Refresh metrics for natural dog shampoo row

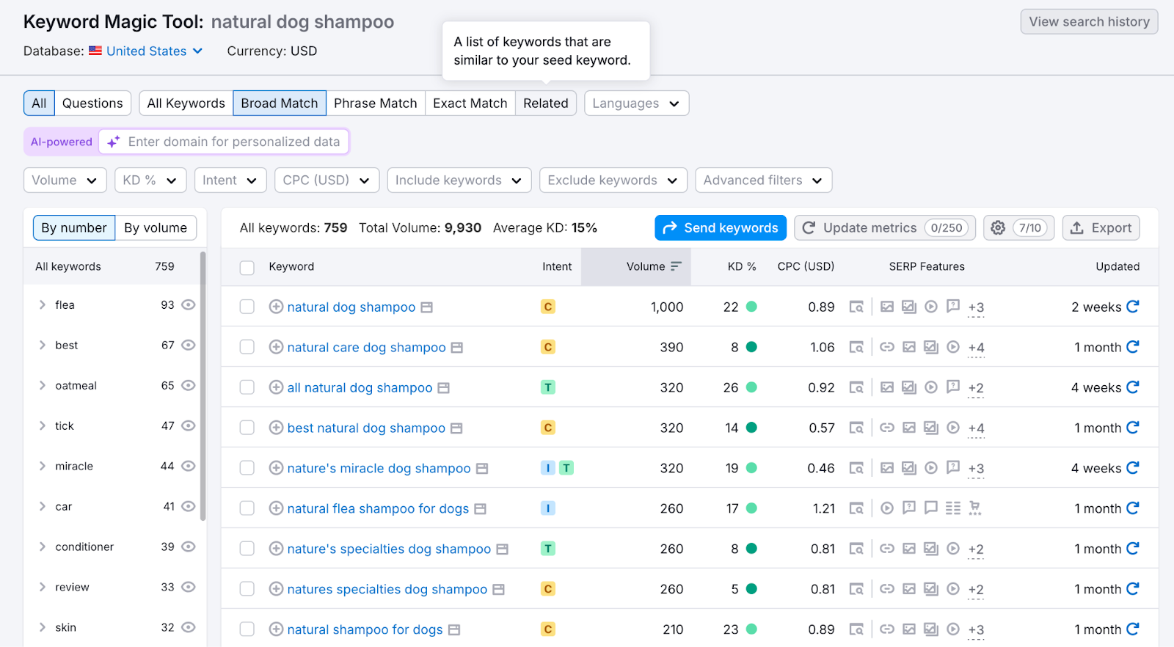[x=1133, y=307]
